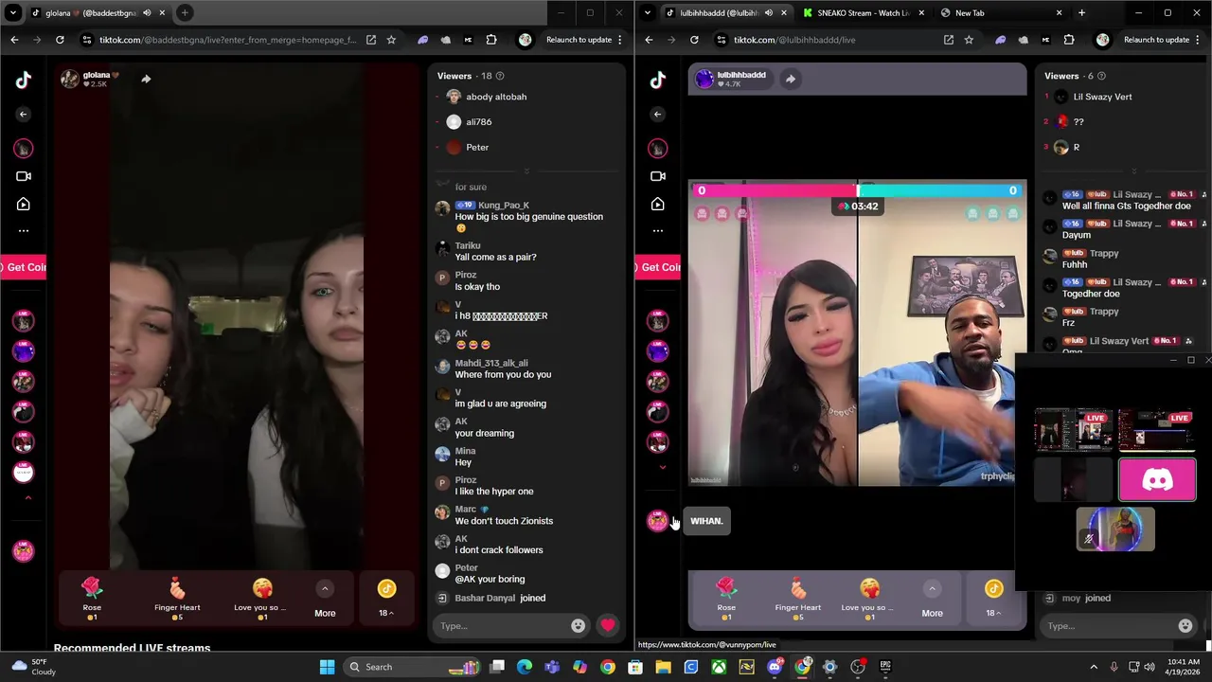Share glolana's live stream
Screen dimensions: 1212x682
(146, 79)
